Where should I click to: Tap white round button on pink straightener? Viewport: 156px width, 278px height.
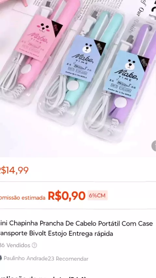[x=26, y=69]
